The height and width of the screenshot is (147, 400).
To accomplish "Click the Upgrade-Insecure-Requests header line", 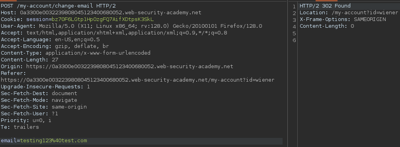I will click(45, 86).
